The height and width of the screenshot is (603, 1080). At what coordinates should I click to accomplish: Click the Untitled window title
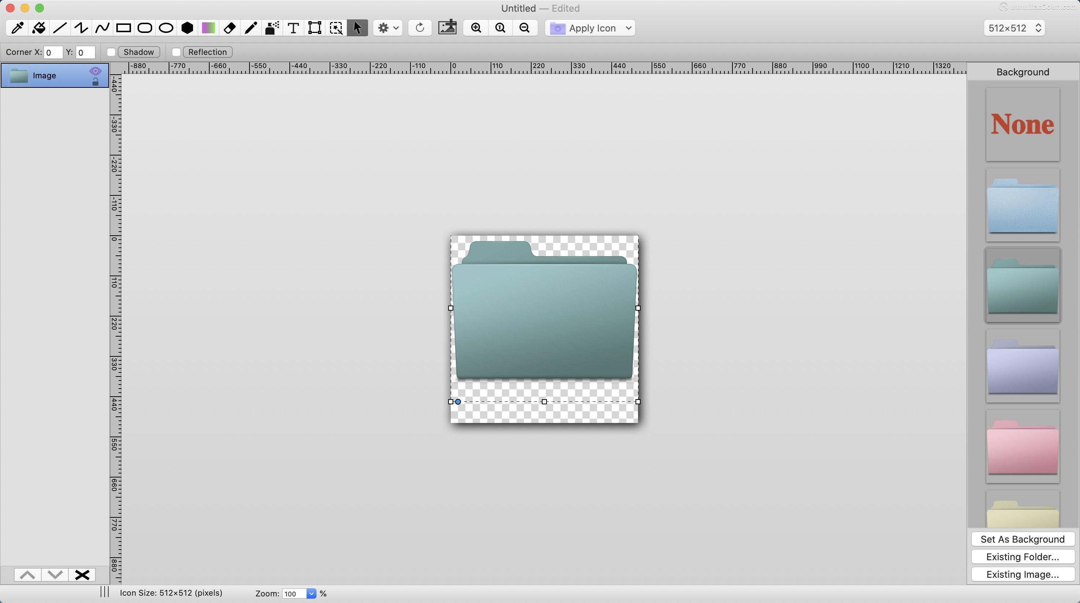tap(518, 8)
